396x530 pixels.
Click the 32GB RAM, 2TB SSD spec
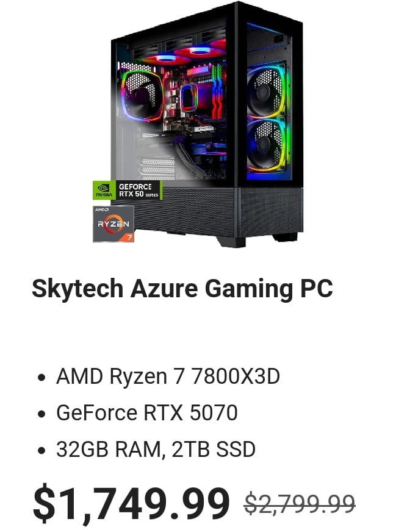click(156, 449)
